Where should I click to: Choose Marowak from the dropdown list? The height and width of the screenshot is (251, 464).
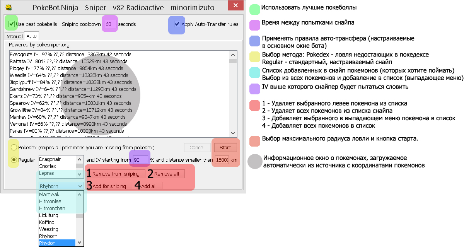coord(57,195)
